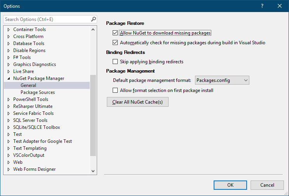Open the help question mark button
This screenshot has width=289, height=196.
tap(262, 6)
